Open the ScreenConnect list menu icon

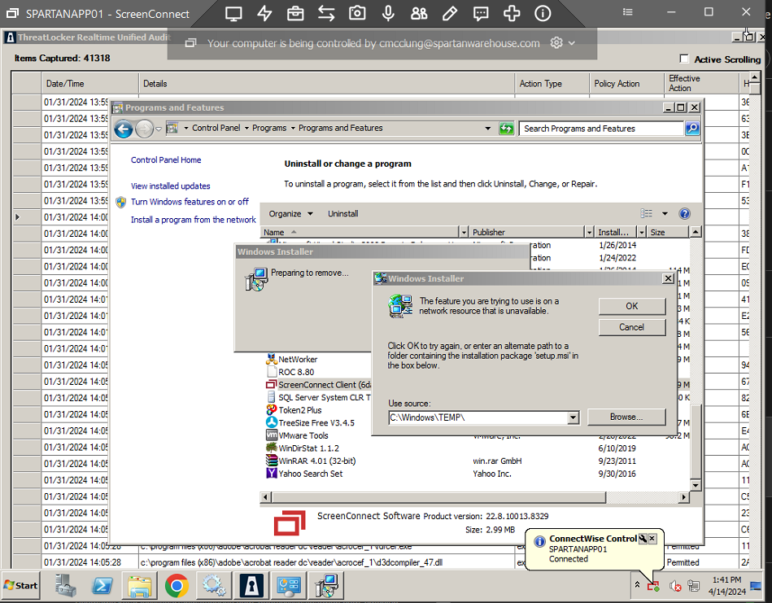click(627, 12)
